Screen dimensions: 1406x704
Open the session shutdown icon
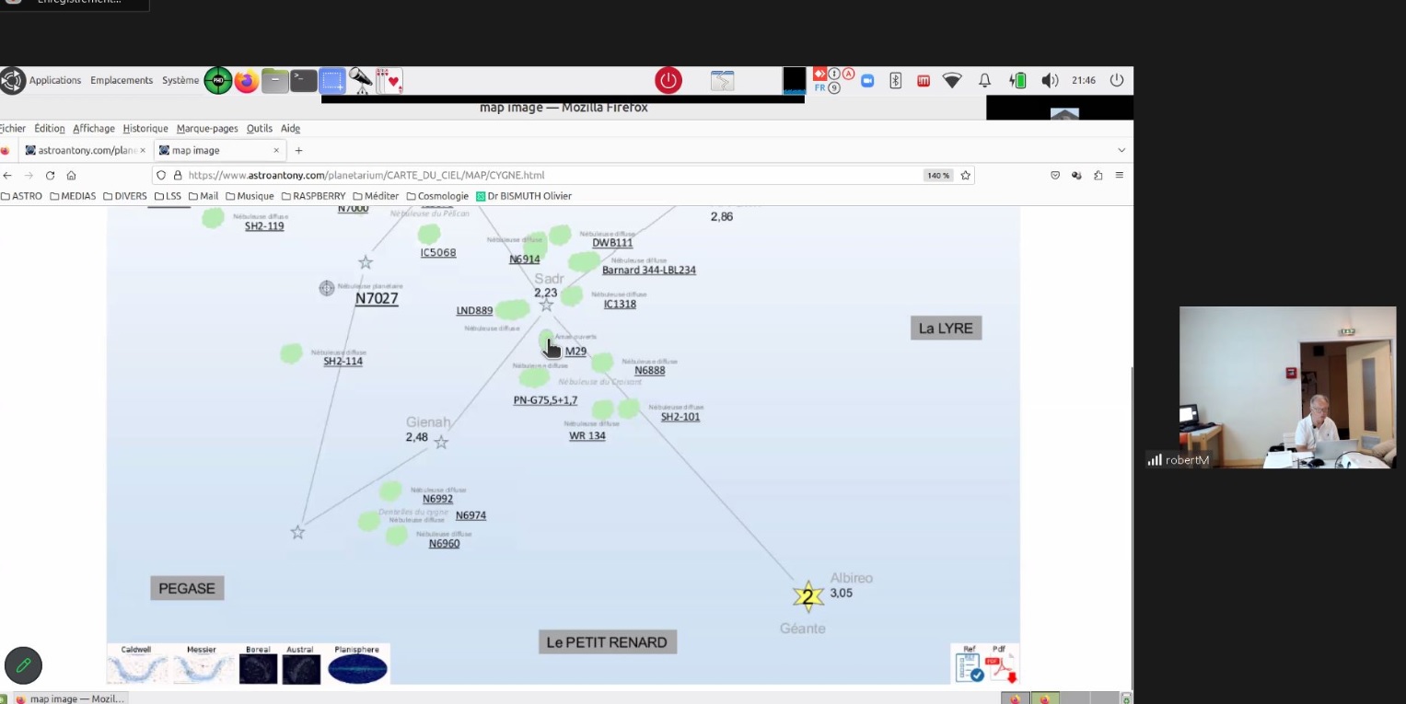point(1117,80)
